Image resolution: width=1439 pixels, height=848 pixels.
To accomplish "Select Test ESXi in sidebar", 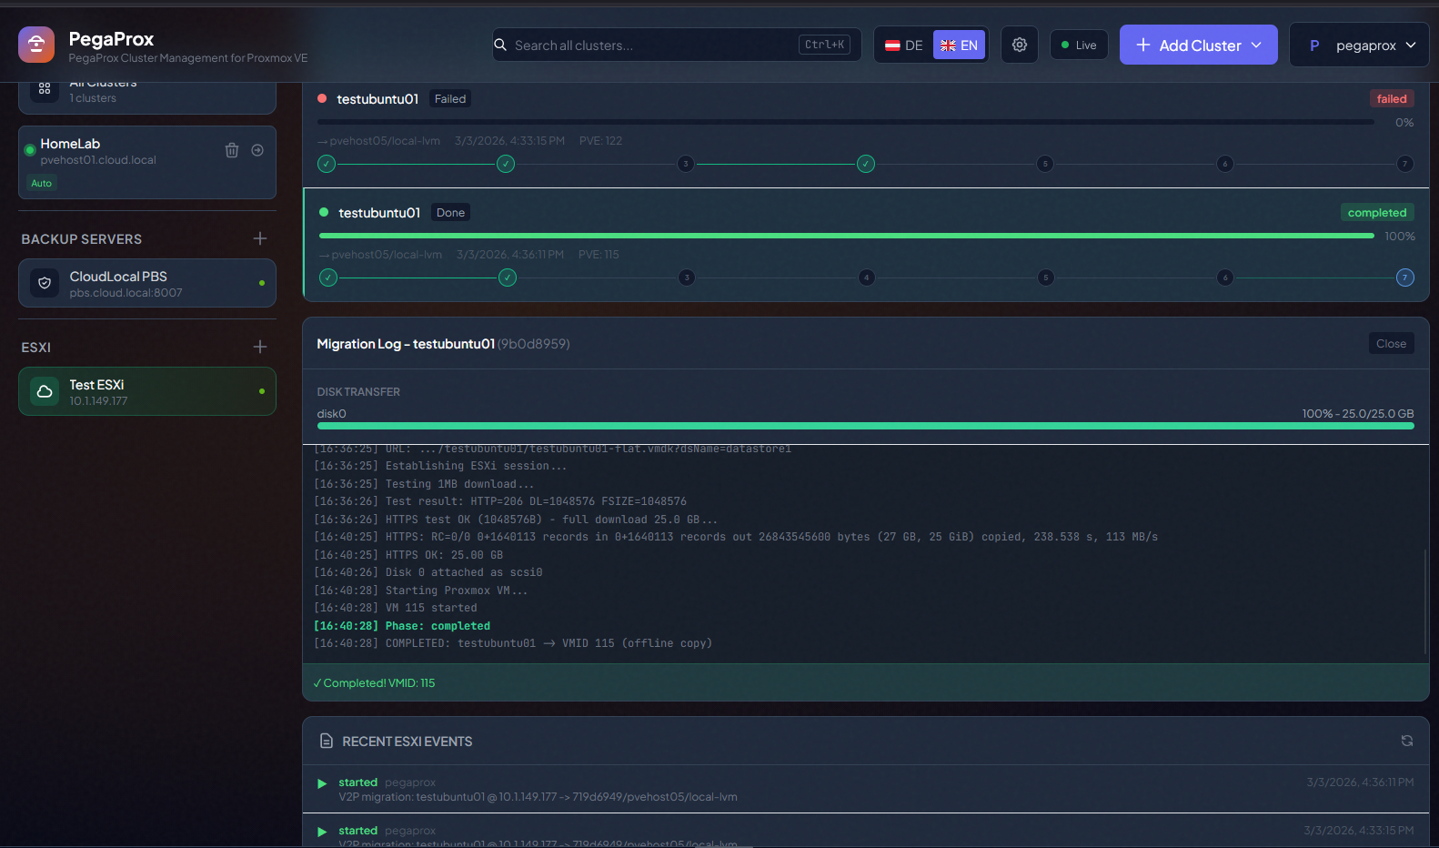I will [146, 391].
